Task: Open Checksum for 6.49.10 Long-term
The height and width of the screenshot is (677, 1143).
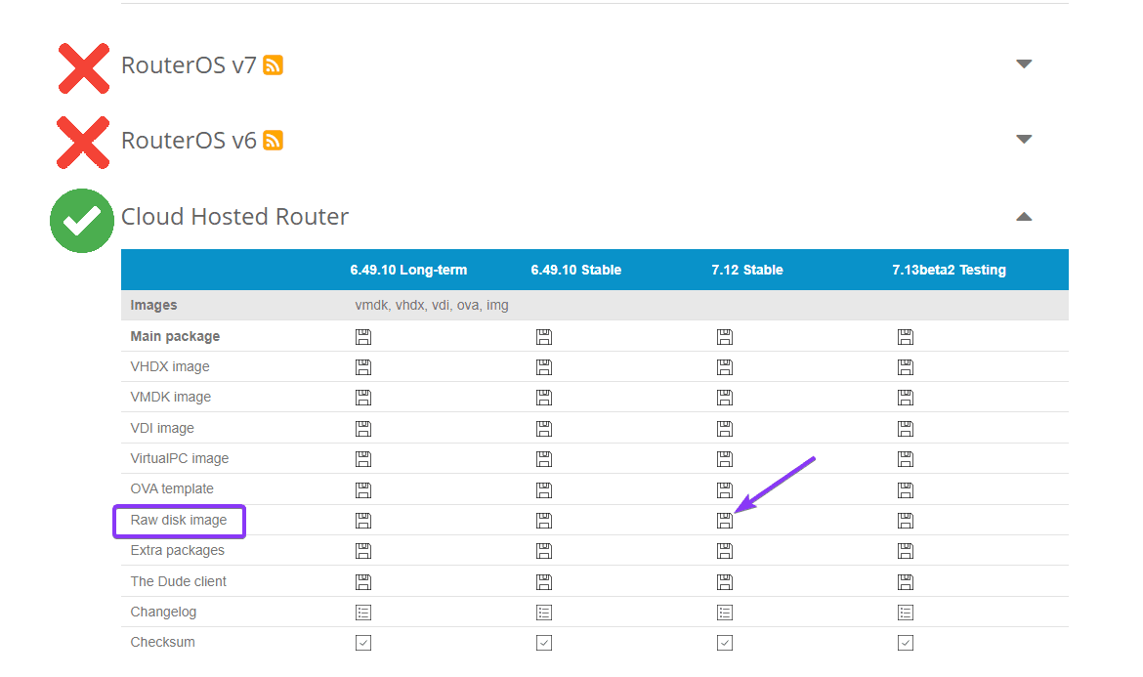Action: point(363,643)
